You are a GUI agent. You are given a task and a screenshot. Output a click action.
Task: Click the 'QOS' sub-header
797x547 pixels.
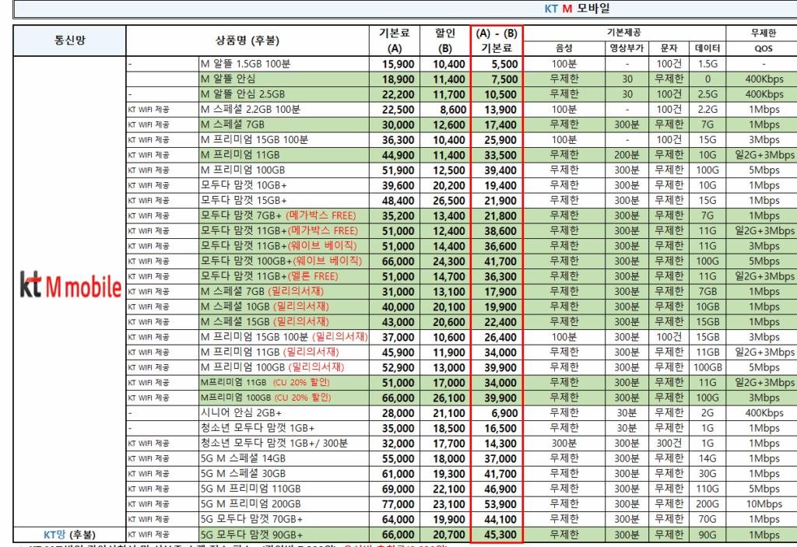[x=764, y=48]
